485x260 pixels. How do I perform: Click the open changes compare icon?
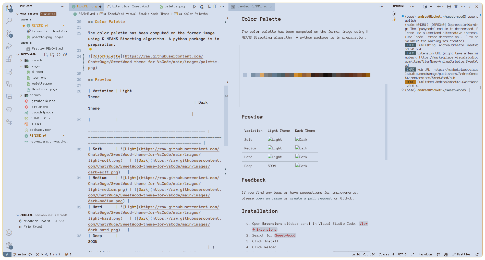pyautogui.click(x=202, y=7)
